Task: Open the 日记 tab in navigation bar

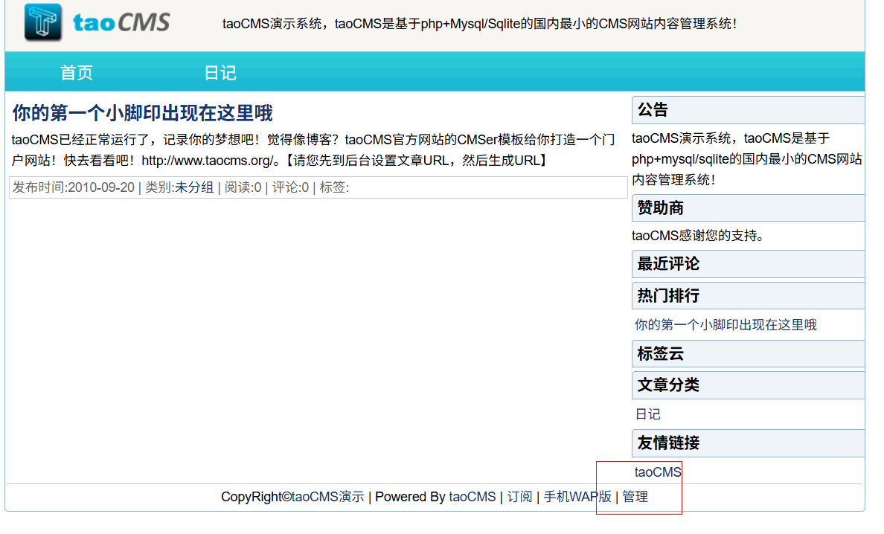Action: point(220,73)
